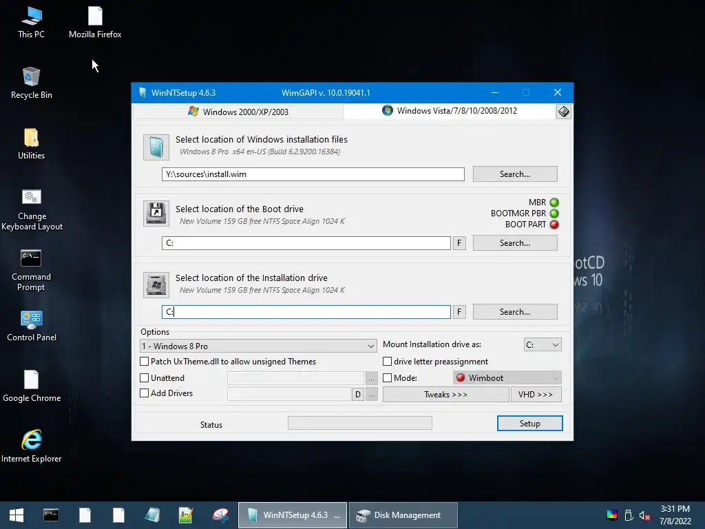705x529 pixels.
Task: Click the Boot drive path field
Action: (x=306, y=243)
